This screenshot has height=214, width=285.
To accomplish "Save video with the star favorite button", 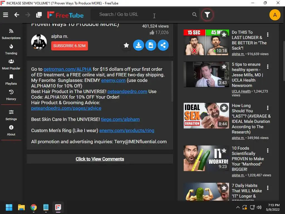I will tap(126, 45).
